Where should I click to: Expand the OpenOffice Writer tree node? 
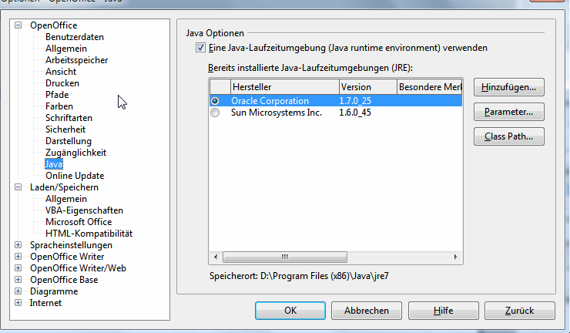point(19,257)
